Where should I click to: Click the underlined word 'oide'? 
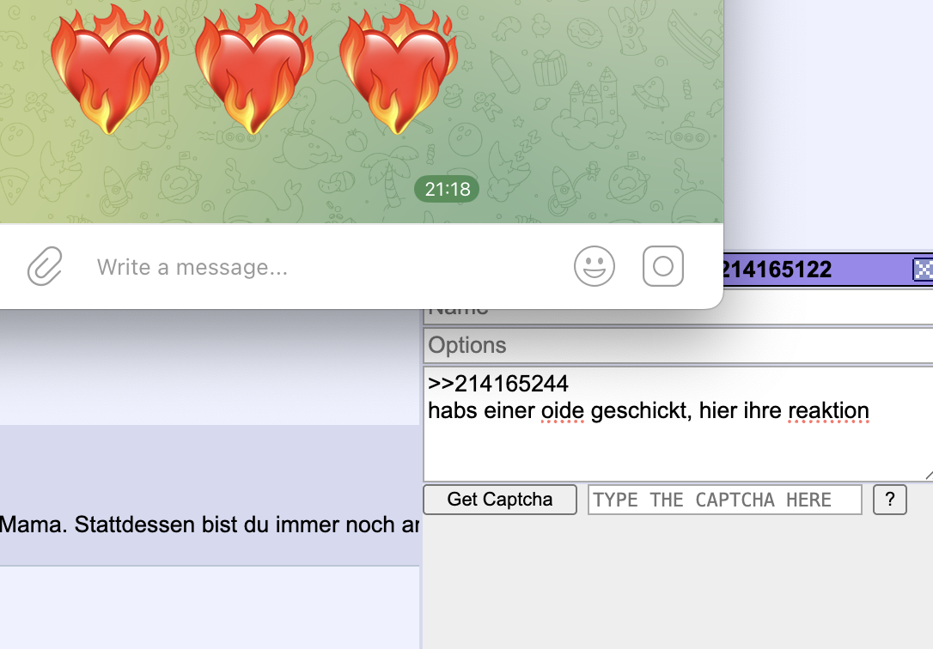point(563,410)
